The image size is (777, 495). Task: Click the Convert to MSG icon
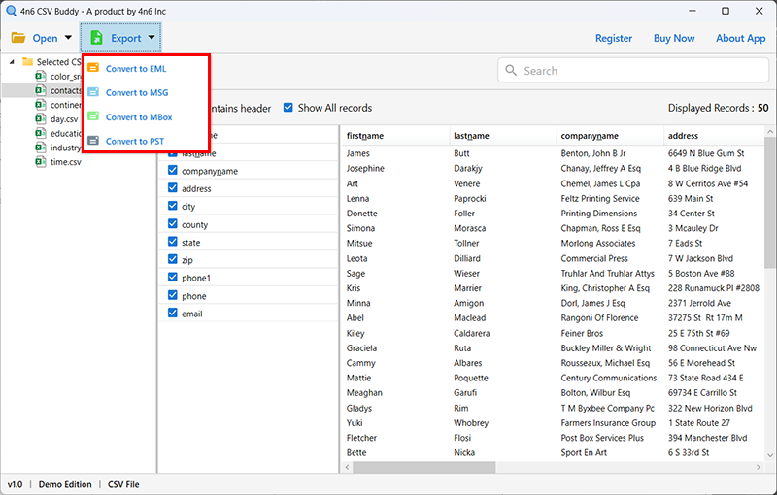(x=93, y=92)
